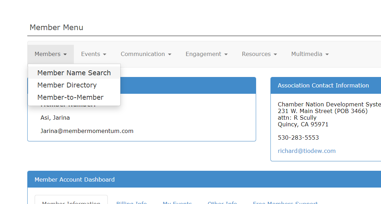The image size is (381, 204).
Task: Expand the Resources dropdown
Action: pos(259,54)
